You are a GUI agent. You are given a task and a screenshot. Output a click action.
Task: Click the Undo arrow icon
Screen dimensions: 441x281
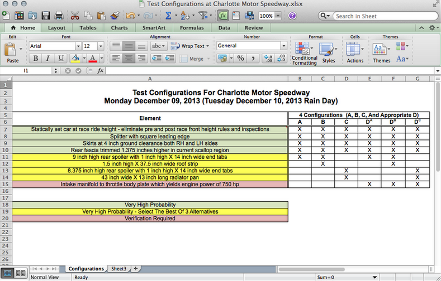pos(130,16)
